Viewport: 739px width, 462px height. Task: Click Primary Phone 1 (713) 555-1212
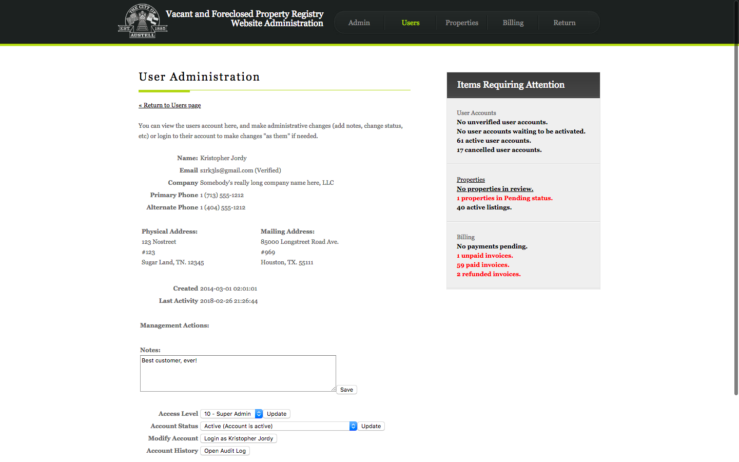click(x=222, y=195)
